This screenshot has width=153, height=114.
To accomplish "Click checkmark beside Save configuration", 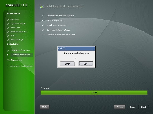I will (x=43, y=20).
